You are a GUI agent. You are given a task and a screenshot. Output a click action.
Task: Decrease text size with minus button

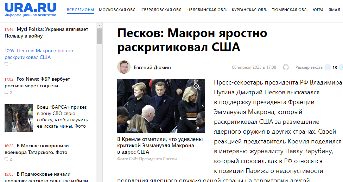[x=328, y=67]
